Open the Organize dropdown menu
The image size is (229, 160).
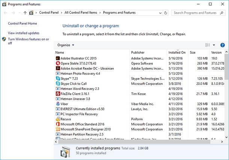[x=66, y=45]
